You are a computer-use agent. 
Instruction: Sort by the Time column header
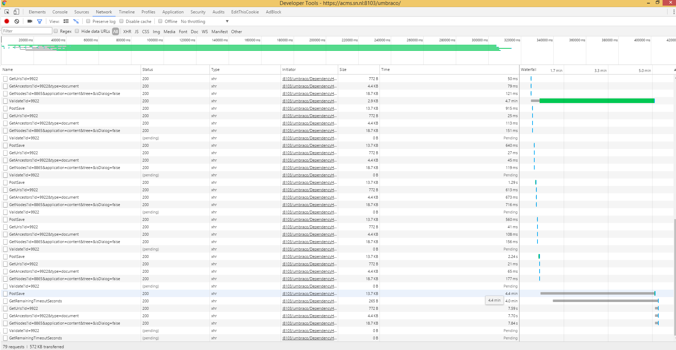point(449,70)
